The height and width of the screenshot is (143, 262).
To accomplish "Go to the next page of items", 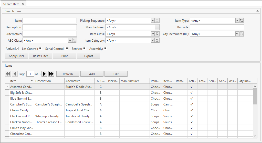I will coord(44,74).
